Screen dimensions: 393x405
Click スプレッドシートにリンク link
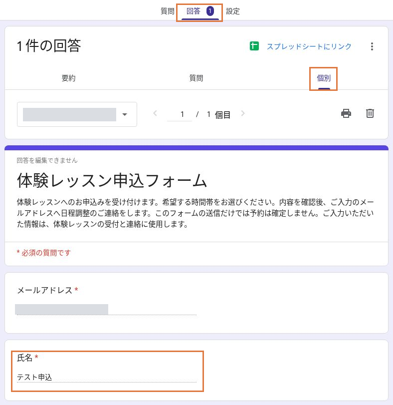pos(309,46)
